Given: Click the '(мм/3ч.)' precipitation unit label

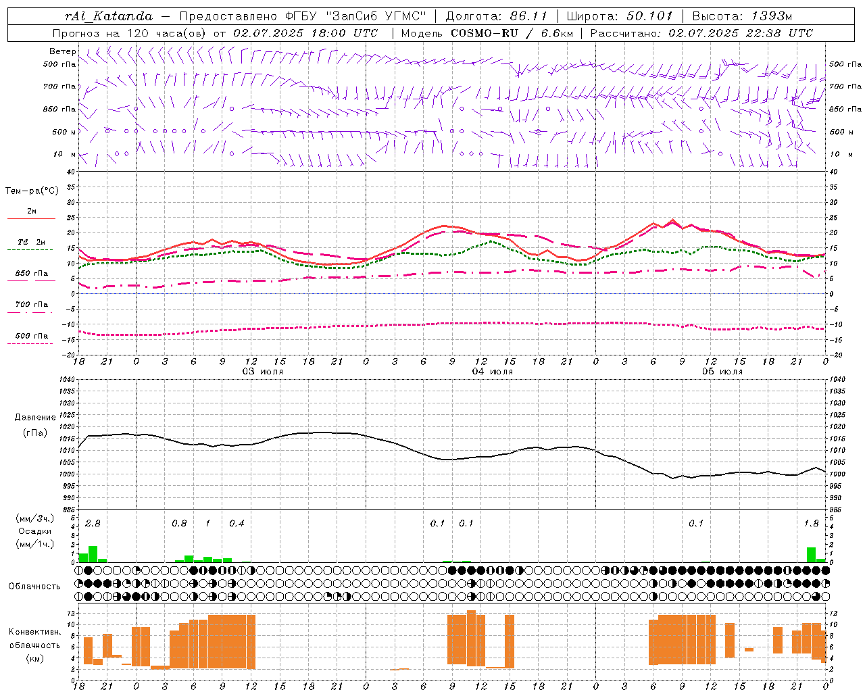Looking at the screenshot, I should (34, 518).
